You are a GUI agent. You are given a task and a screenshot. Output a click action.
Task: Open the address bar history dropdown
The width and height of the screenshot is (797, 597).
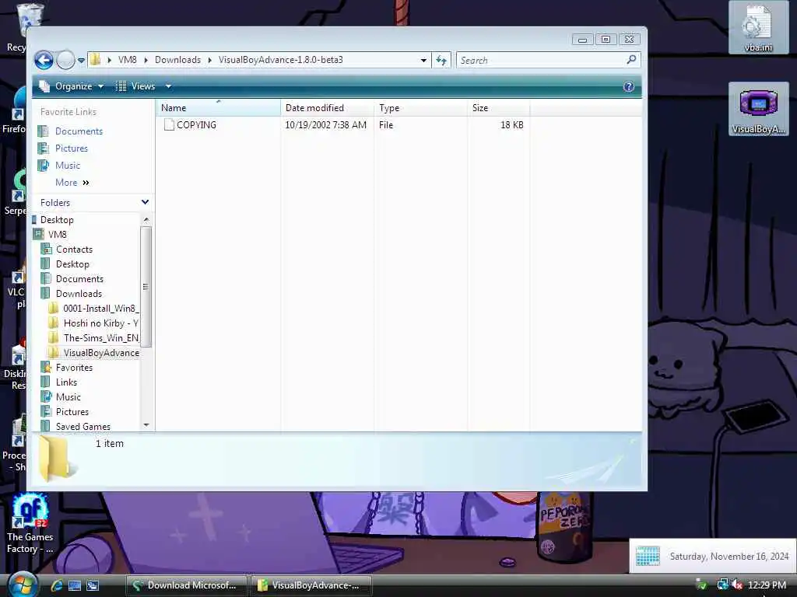pyautogui.click(x=423, y=61)
